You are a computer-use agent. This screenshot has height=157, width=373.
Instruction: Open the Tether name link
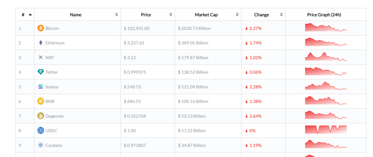[x=52, y=72]
